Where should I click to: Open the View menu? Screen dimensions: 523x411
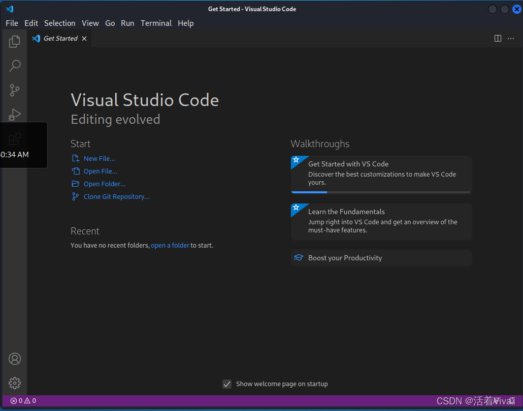click(90, 23)
